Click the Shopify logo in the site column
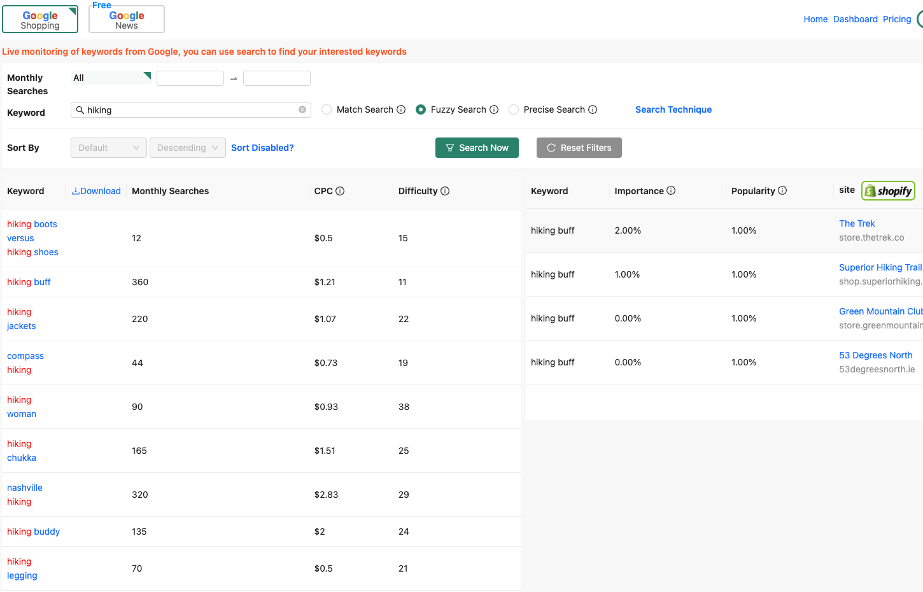 (888, 190)
